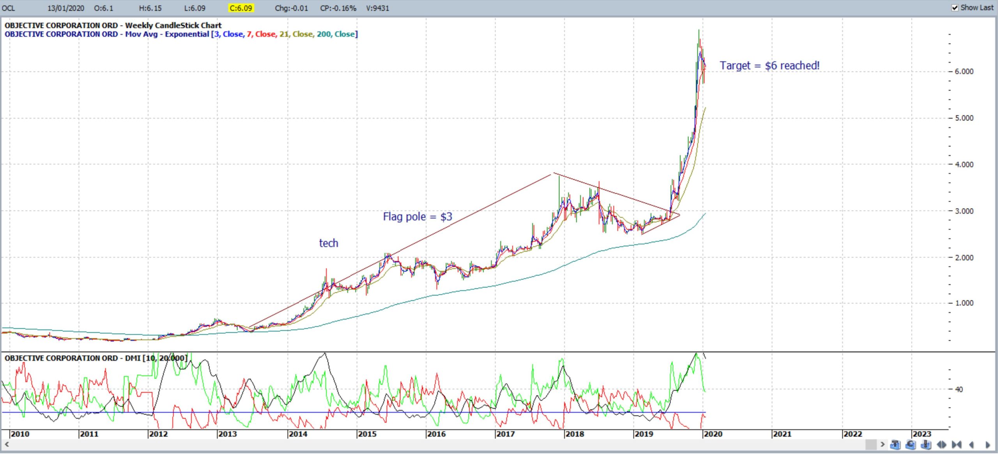
Task: Click the single right arrow shift icon
Action: (987, 444)
